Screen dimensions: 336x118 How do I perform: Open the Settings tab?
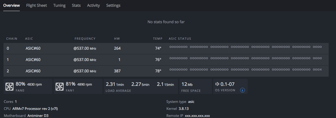pyautogui.click(x=113, y=5)
